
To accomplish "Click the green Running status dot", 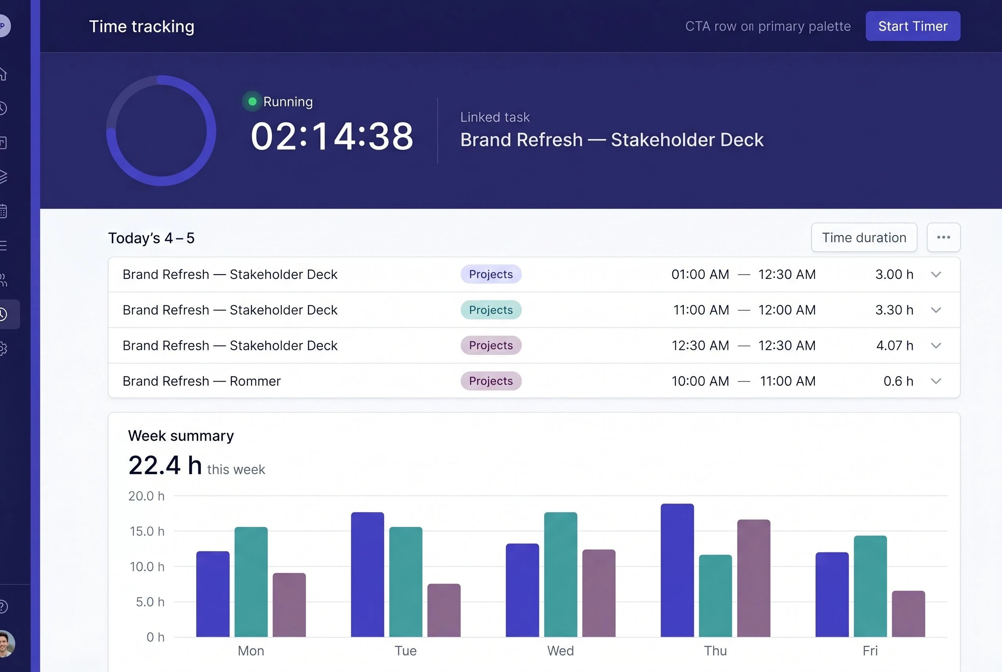I will pos(252,101).
